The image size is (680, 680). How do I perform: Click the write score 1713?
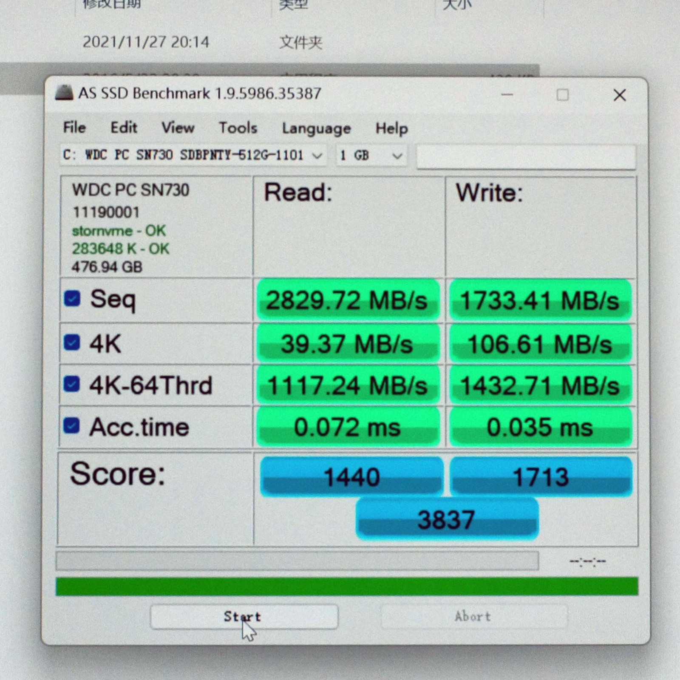[x=541, y=476]
